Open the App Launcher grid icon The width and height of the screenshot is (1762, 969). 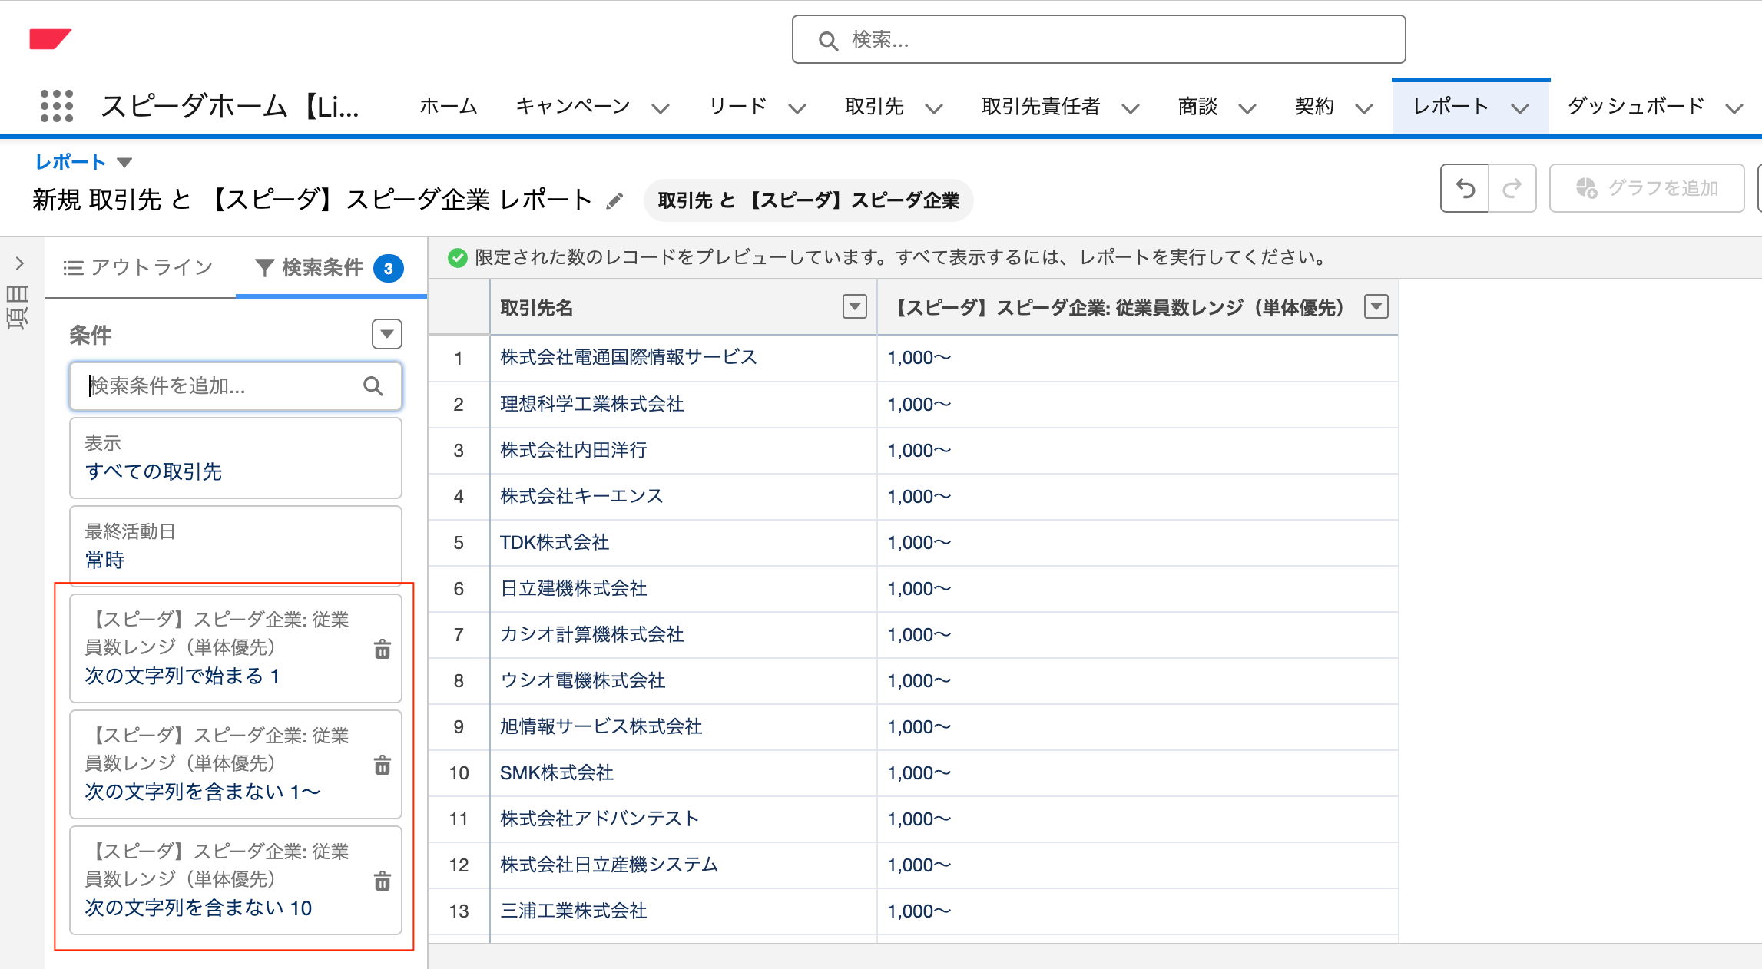[57, 106]
